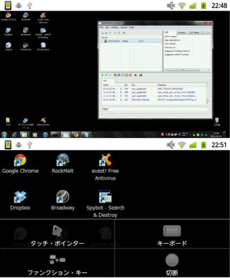Open Internet Explorer from the Windows taskbar
230x278 pixels.
pyautogui.click(x=14, y=135)
